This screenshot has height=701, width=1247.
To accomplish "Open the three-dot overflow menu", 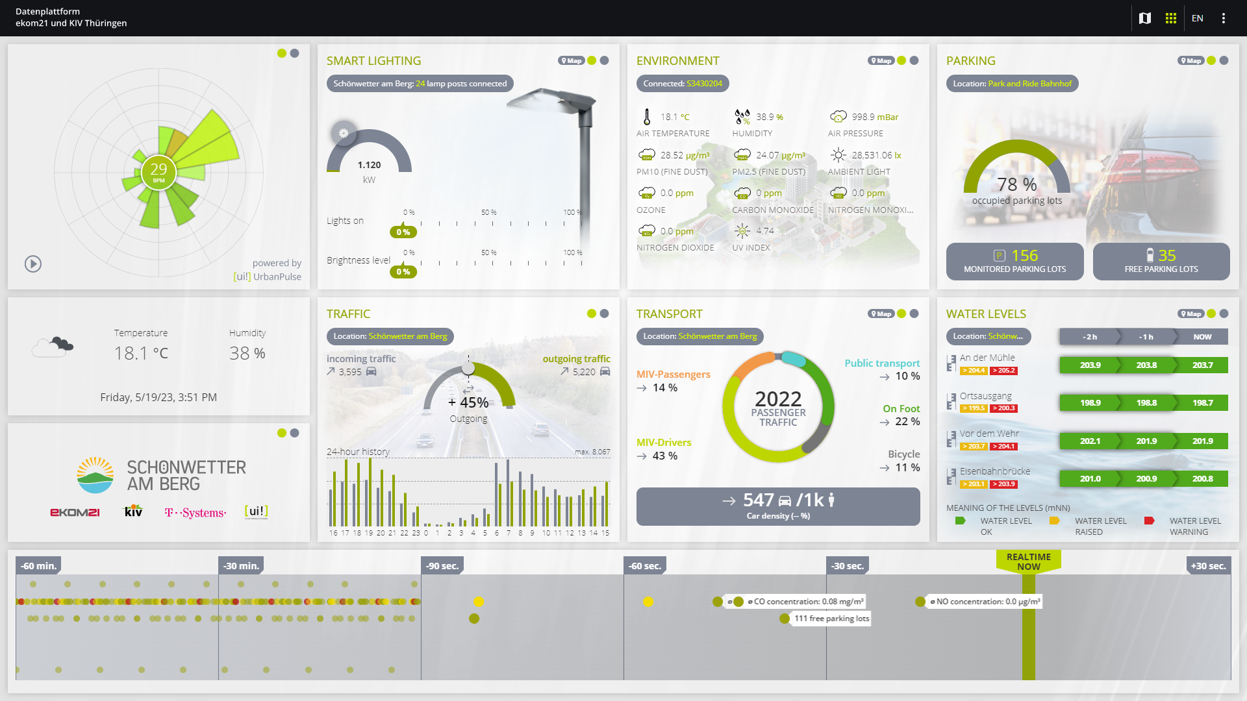I will [1224, 18].
